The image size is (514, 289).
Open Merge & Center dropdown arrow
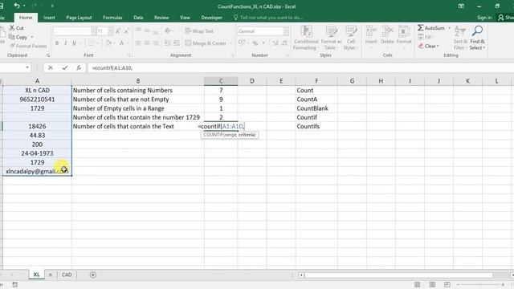tap(230, 43)
